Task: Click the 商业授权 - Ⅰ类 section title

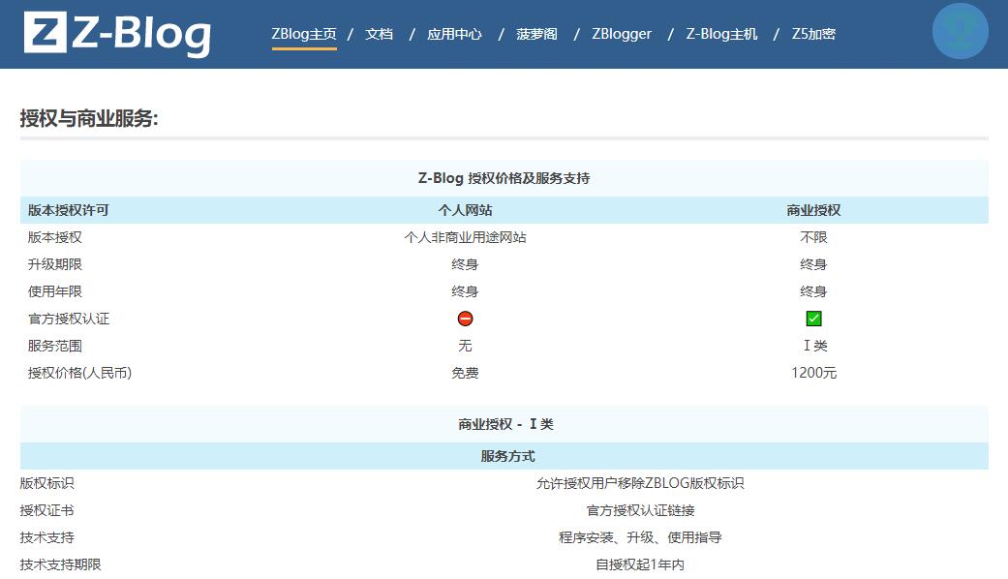Action: pyautogui.click(x=505, y=424)
